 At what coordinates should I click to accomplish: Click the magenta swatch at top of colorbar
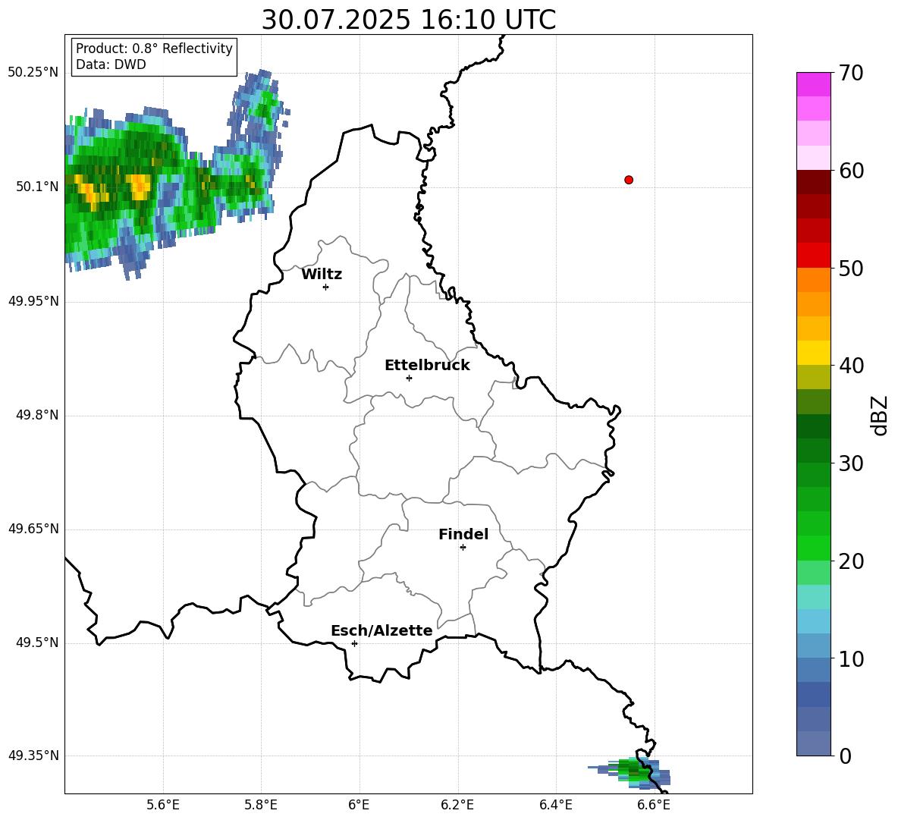[x=813, y=84]
